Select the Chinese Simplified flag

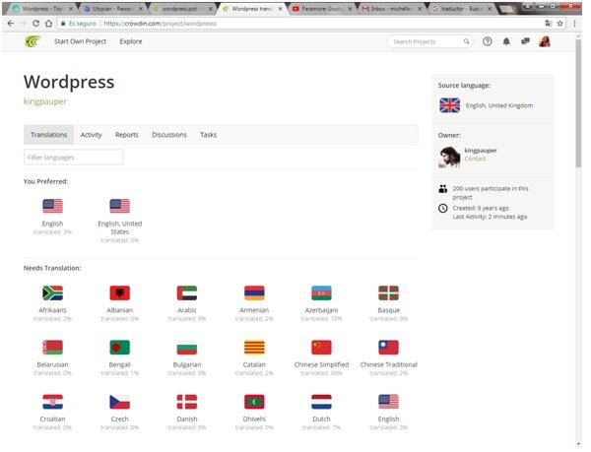point(321,348)
